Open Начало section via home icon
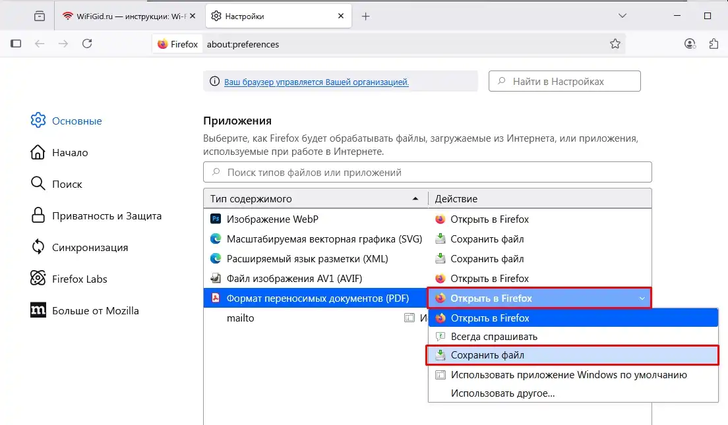Viewport: 728px width, 425px height. click(x=38, y=152)
